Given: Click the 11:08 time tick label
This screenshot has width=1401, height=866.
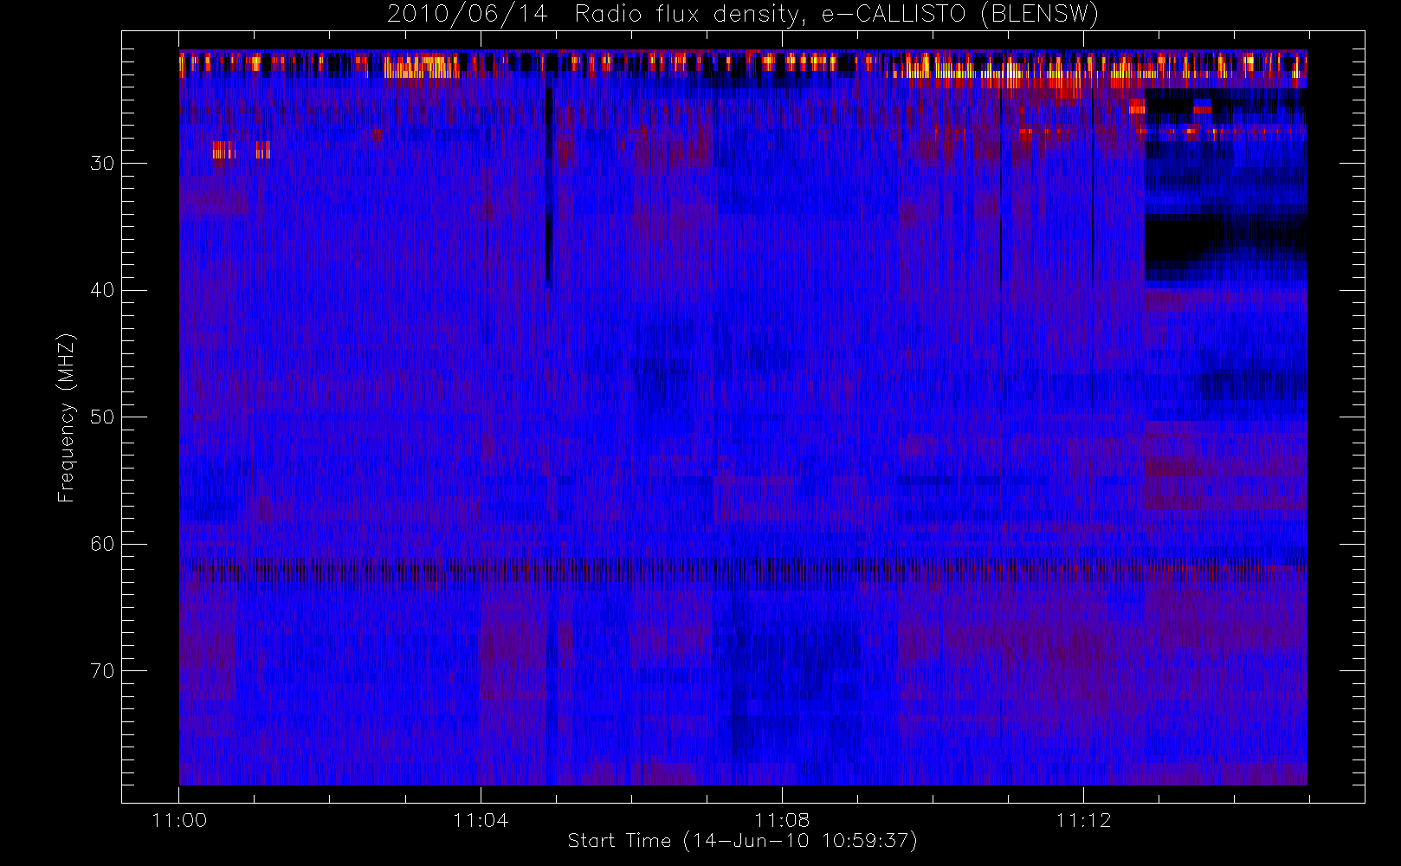Looking at the screenshot, I should 782,820.
